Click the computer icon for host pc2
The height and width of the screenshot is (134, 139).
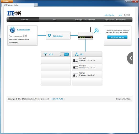pos(76,60)
